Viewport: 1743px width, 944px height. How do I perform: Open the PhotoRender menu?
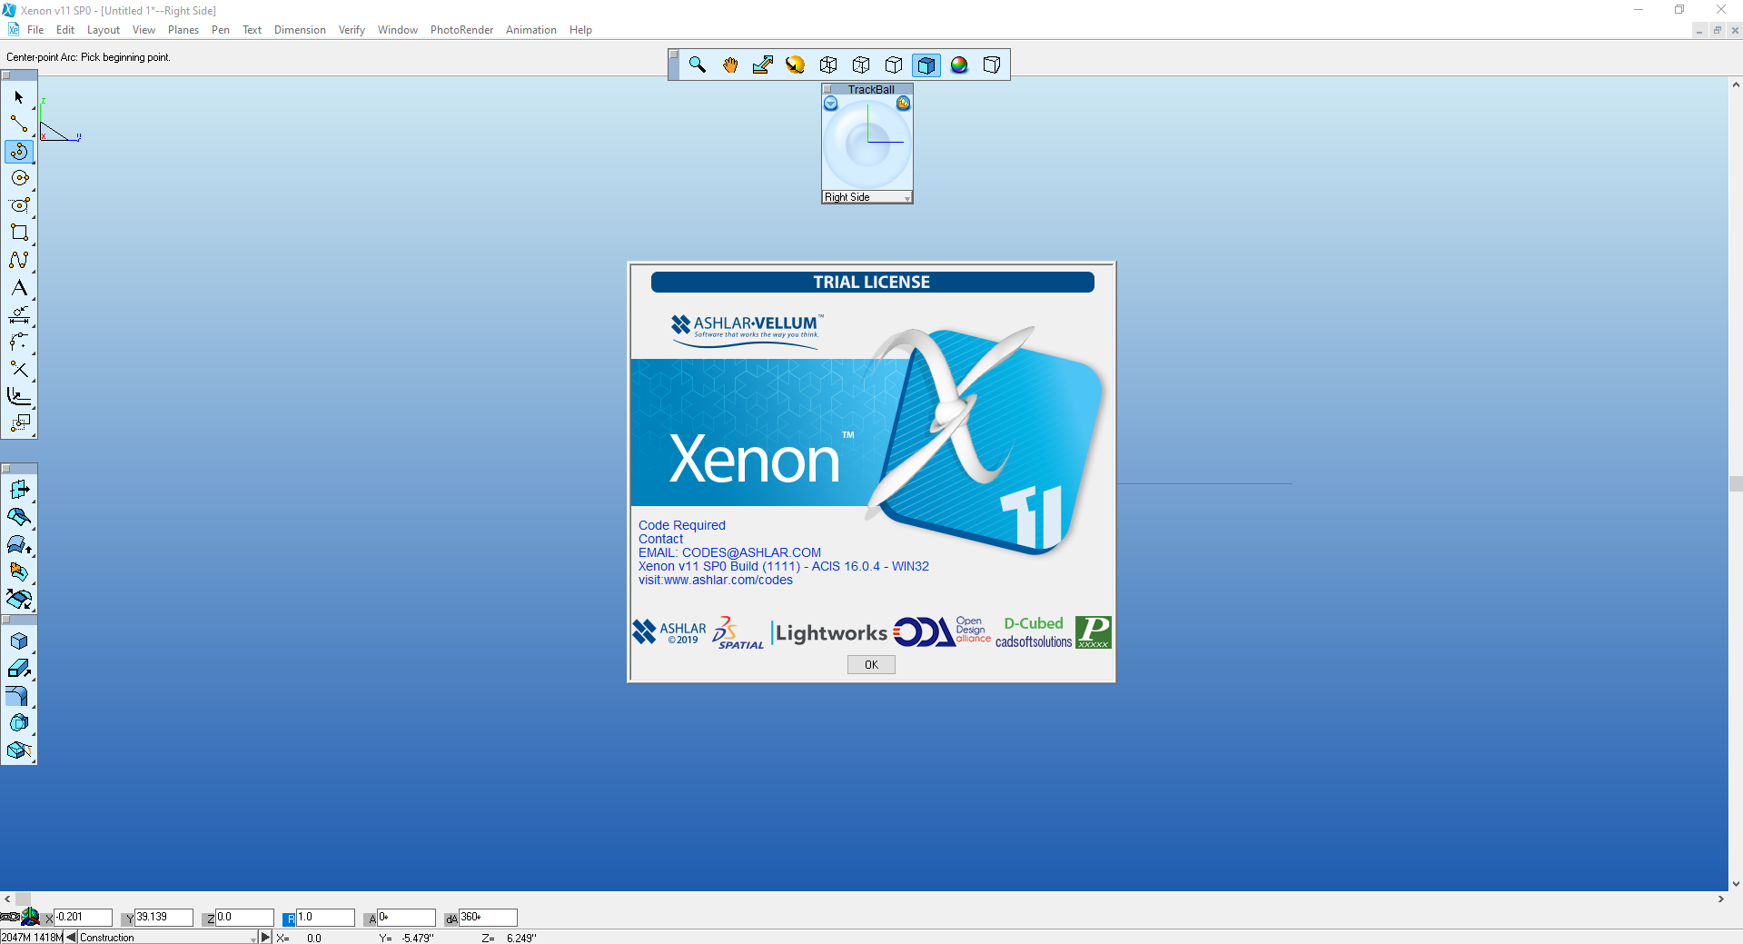click(x=461, y=30)
